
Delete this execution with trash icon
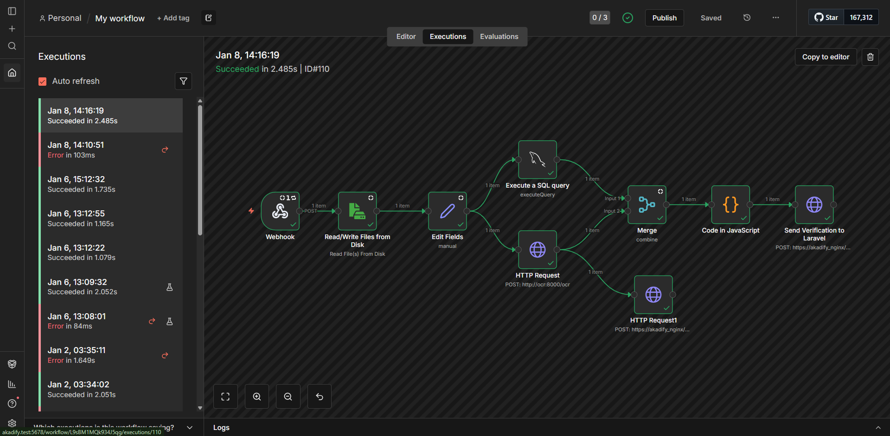pyautogui.click(x=870, y=57)
